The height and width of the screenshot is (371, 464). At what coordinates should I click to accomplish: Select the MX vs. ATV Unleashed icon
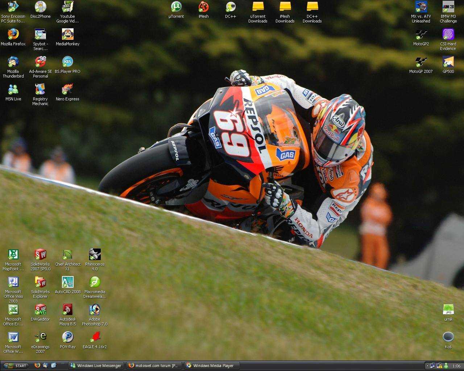click(421, 12)
